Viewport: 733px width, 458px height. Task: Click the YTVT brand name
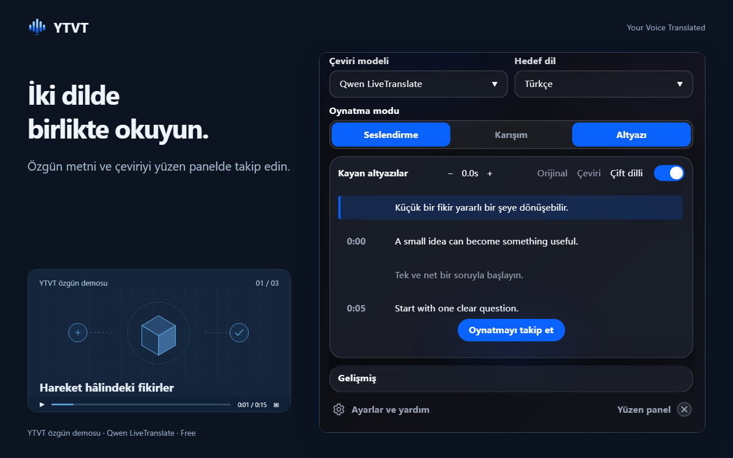(71, 27)
